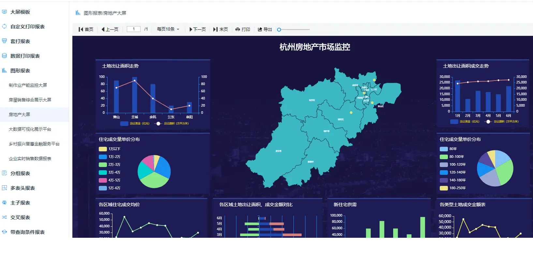Click the 套打报表 printer icon
The image size is (533, 273).
[x=4, y=41]
